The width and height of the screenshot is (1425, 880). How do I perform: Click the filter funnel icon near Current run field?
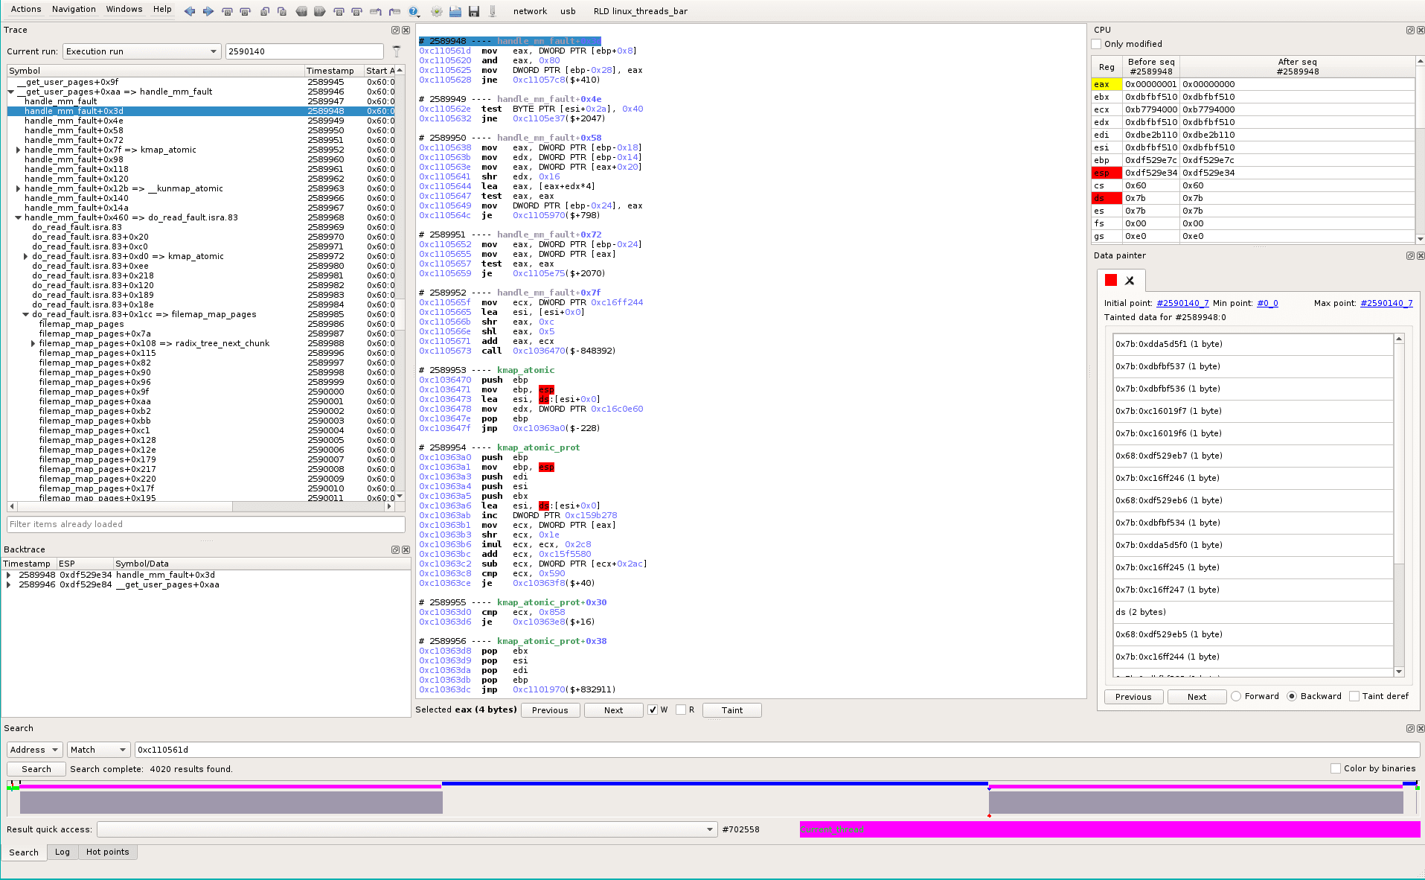tap(397, 51)
